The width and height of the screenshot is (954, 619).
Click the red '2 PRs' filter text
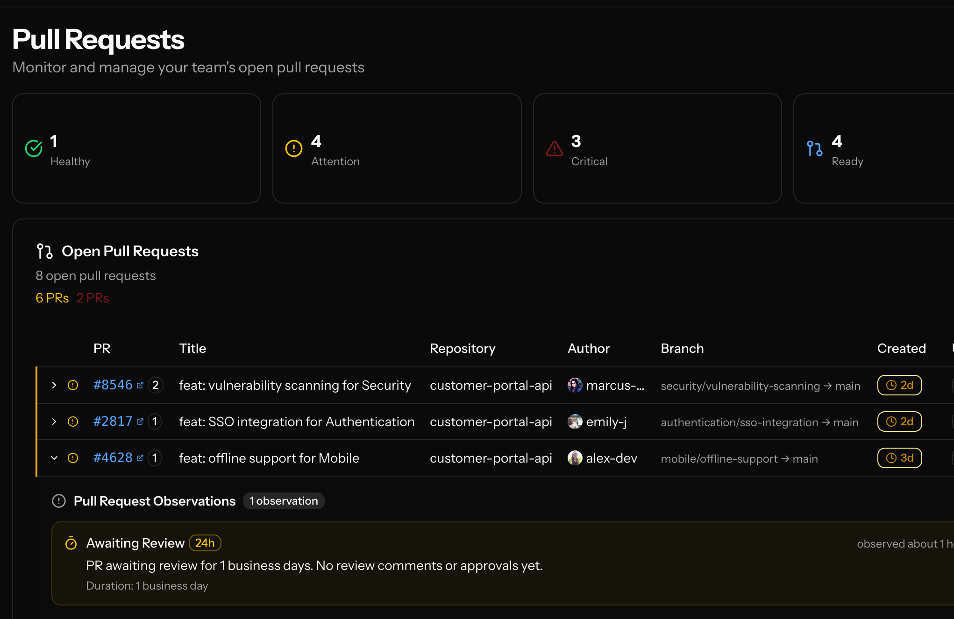click(93, 298)
